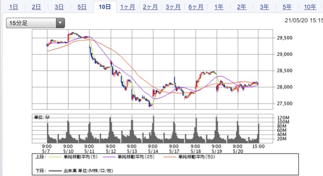Viewport: 323px width, 176px height.
Task: Click the 下段 legend row label
Action: tap(41, 171)
